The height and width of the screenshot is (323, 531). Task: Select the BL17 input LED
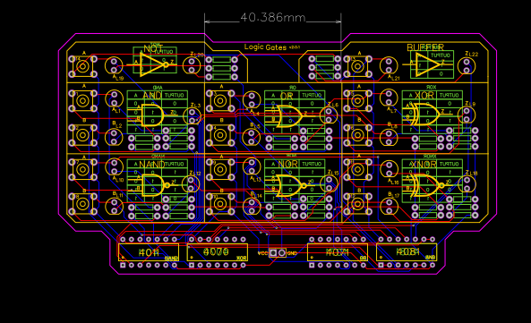pyautogui.click(x=390, y=207)
